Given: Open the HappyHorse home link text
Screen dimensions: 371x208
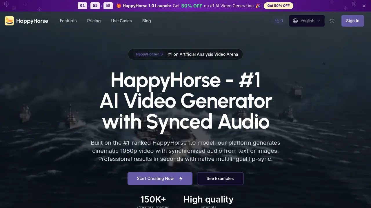Looking at the screenshot, I should pos(32,21).
